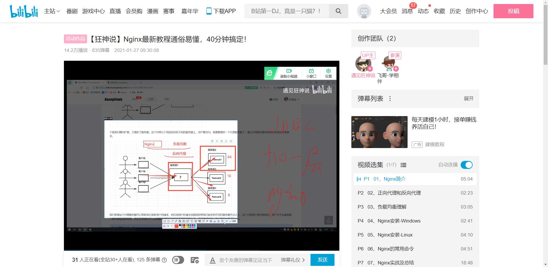Screen dimensions: 548x267
Task: Go to 番剧 in the navigation
Action: (x=72, y=11)
